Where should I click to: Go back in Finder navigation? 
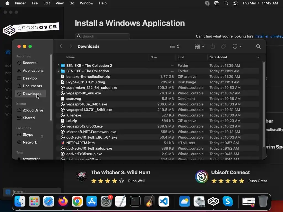coord(61,46)
